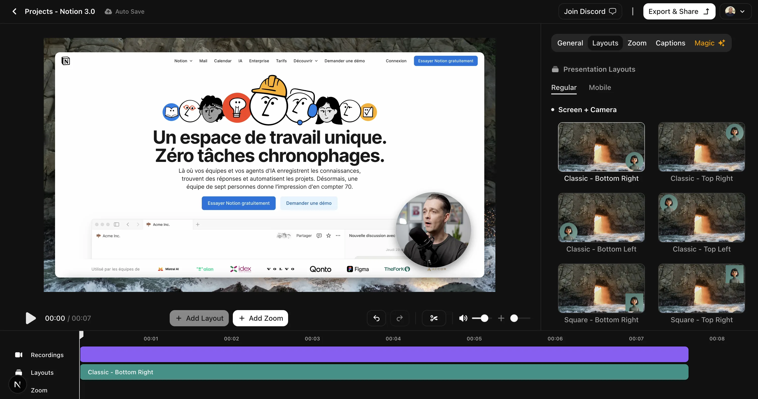Click the zoom-in plus icon near the timeline
758x399 pixels.
point(501,318)
